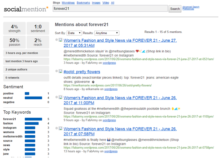Click the '3 hours avg. per mention' box

point(26,53)
